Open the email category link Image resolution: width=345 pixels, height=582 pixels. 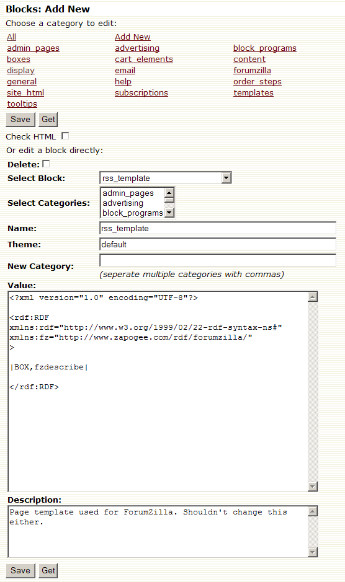pos(125,71)
